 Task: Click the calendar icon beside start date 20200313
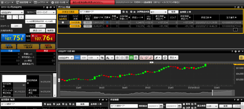161,106
